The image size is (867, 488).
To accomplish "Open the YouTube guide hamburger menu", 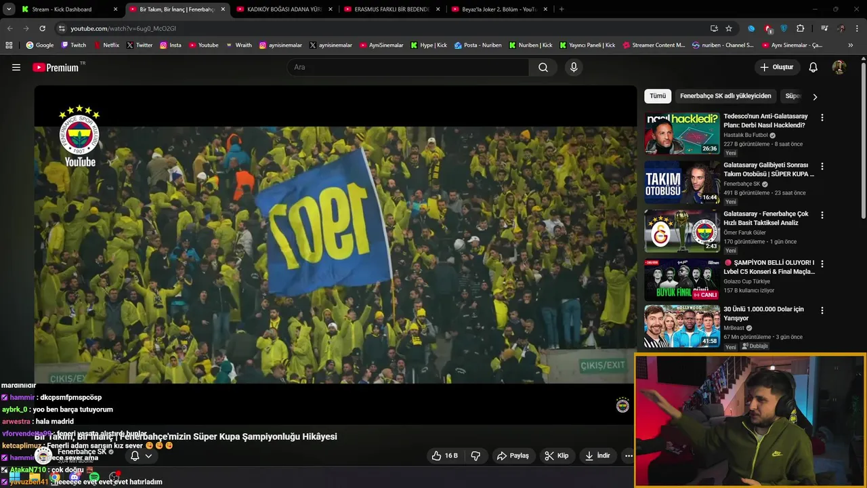I will click(x=16, y=67).
